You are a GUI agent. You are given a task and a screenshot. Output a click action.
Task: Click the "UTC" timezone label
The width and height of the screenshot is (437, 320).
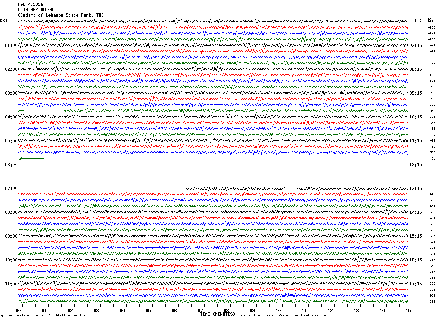(417, 21)
